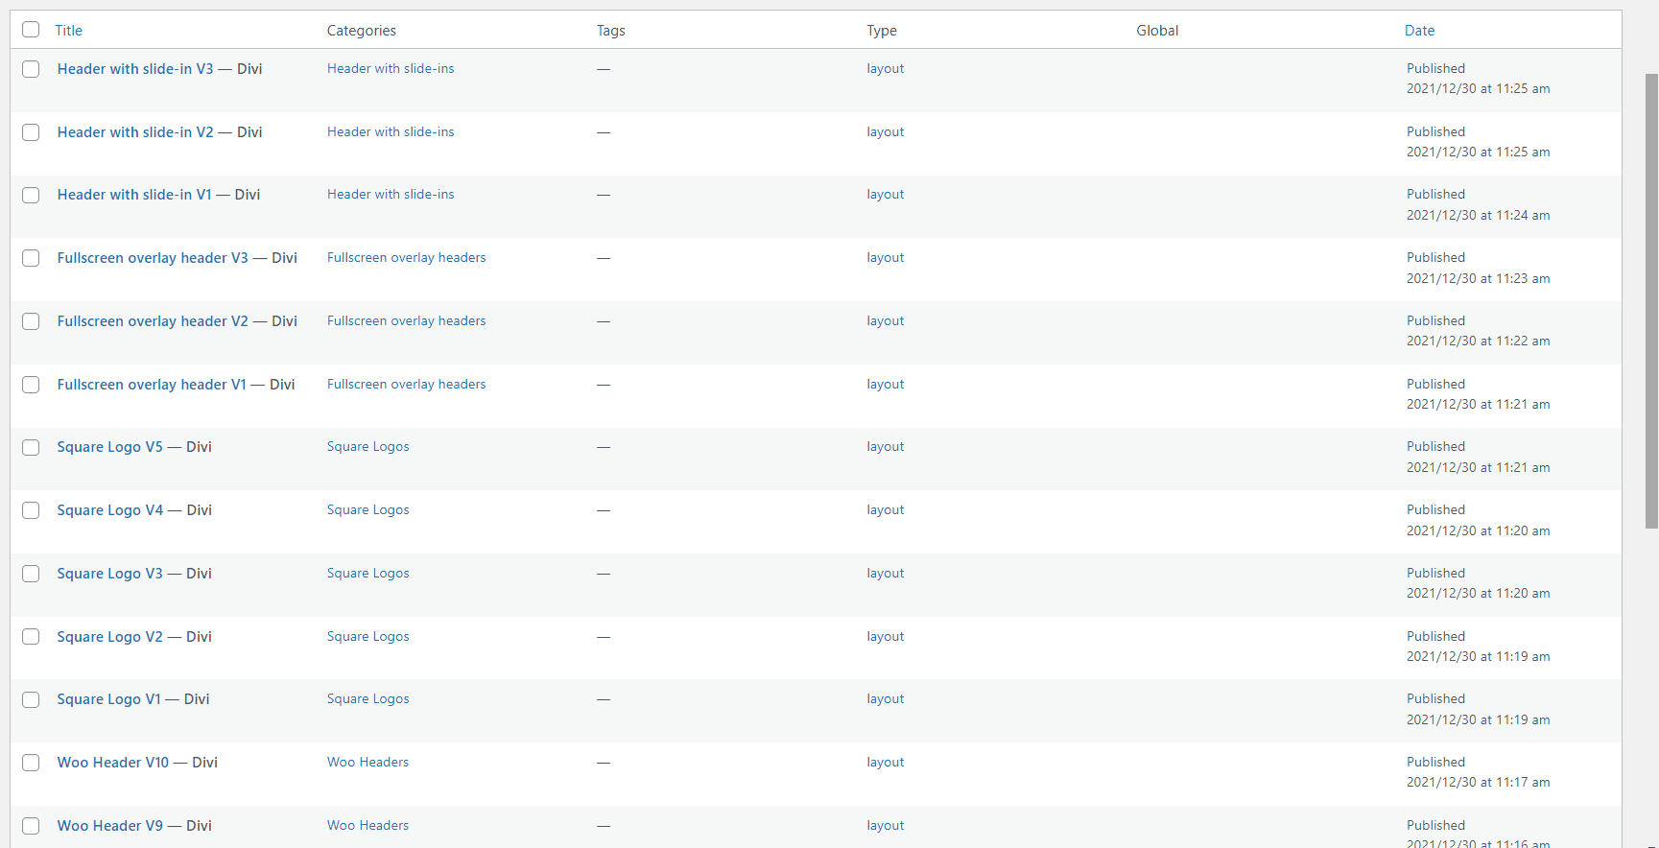
Task: Open Fullscreen overlay header V3 layout
Action: (153, 258)
